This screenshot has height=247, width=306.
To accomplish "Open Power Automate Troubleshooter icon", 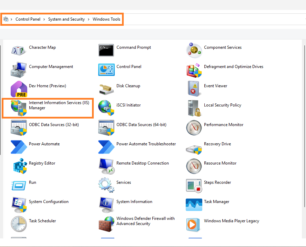I will click(106, 147).
